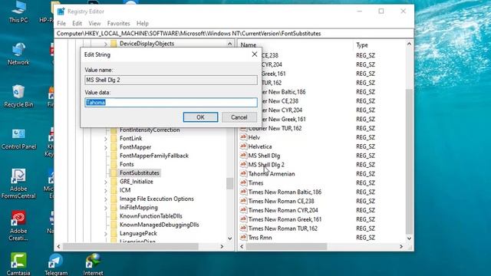The height and width of the screenshot is (276, 491).
Task: Expand the LanguagePack key
Action: (106, 233)
